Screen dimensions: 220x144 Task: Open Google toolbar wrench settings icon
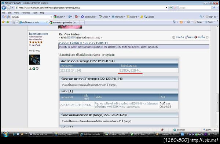pyautogui.click(x=201, y=17)
